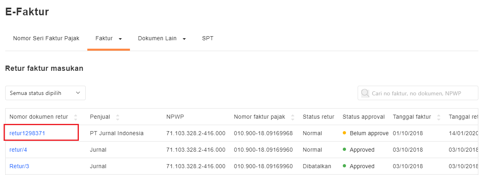Click Approved status in retur/4 row
This screenshot has width=484, height=175.
(x=362, y=150)
